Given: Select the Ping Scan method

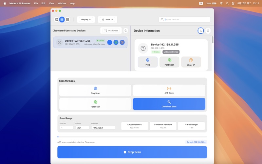Looking at the screenshot, I should point(95,91).
